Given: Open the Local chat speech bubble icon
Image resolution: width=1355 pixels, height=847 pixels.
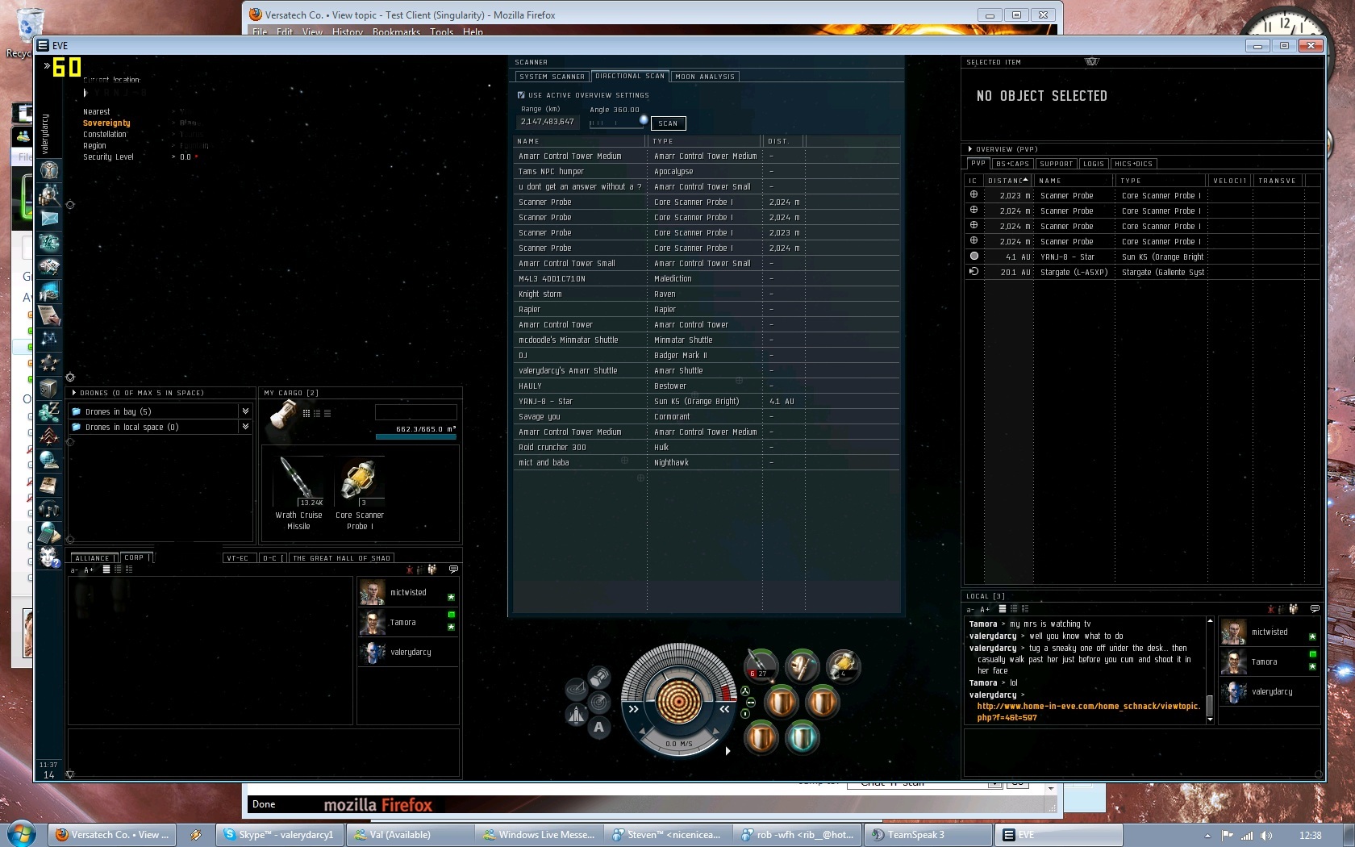Looking at the screenshot, I should coord(1315,609).
